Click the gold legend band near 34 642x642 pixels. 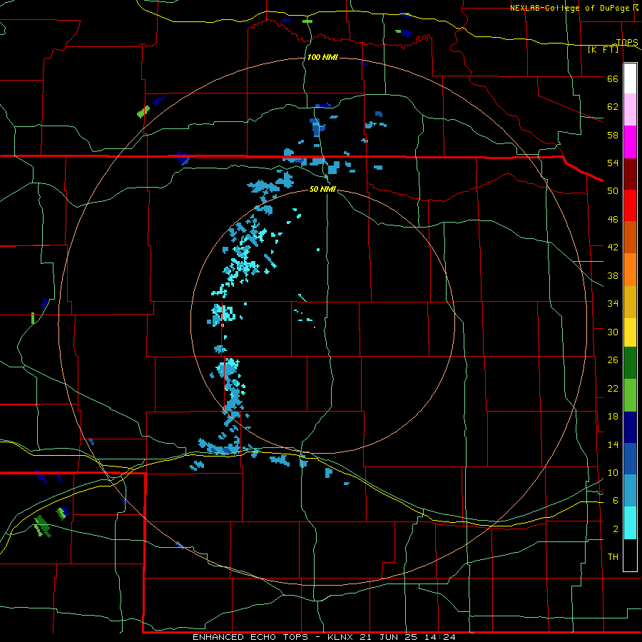[x=630, y=302]
